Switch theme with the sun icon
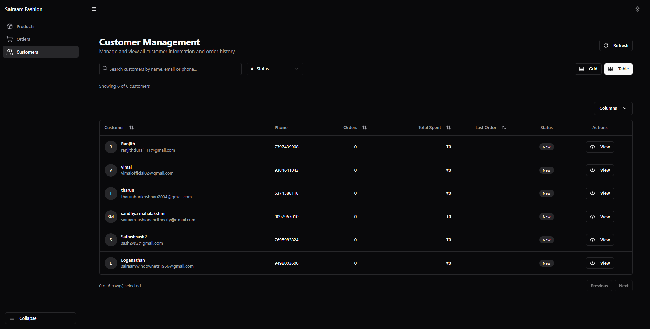The height and width of the screenshot is (329, 650). [637, 9]
